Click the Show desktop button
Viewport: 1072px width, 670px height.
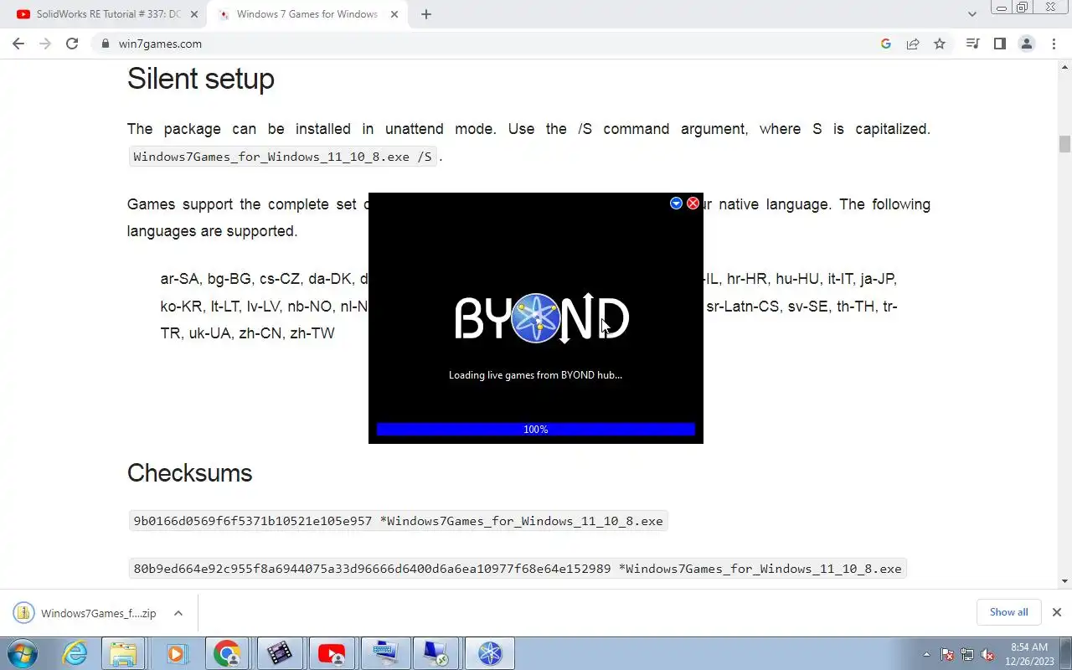click(1065, 653)
